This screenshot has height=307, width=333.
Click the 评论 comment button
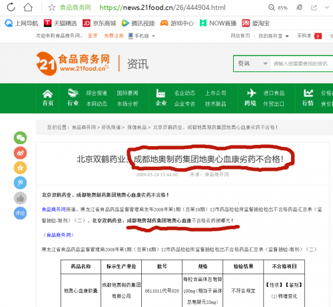[20, 213]
